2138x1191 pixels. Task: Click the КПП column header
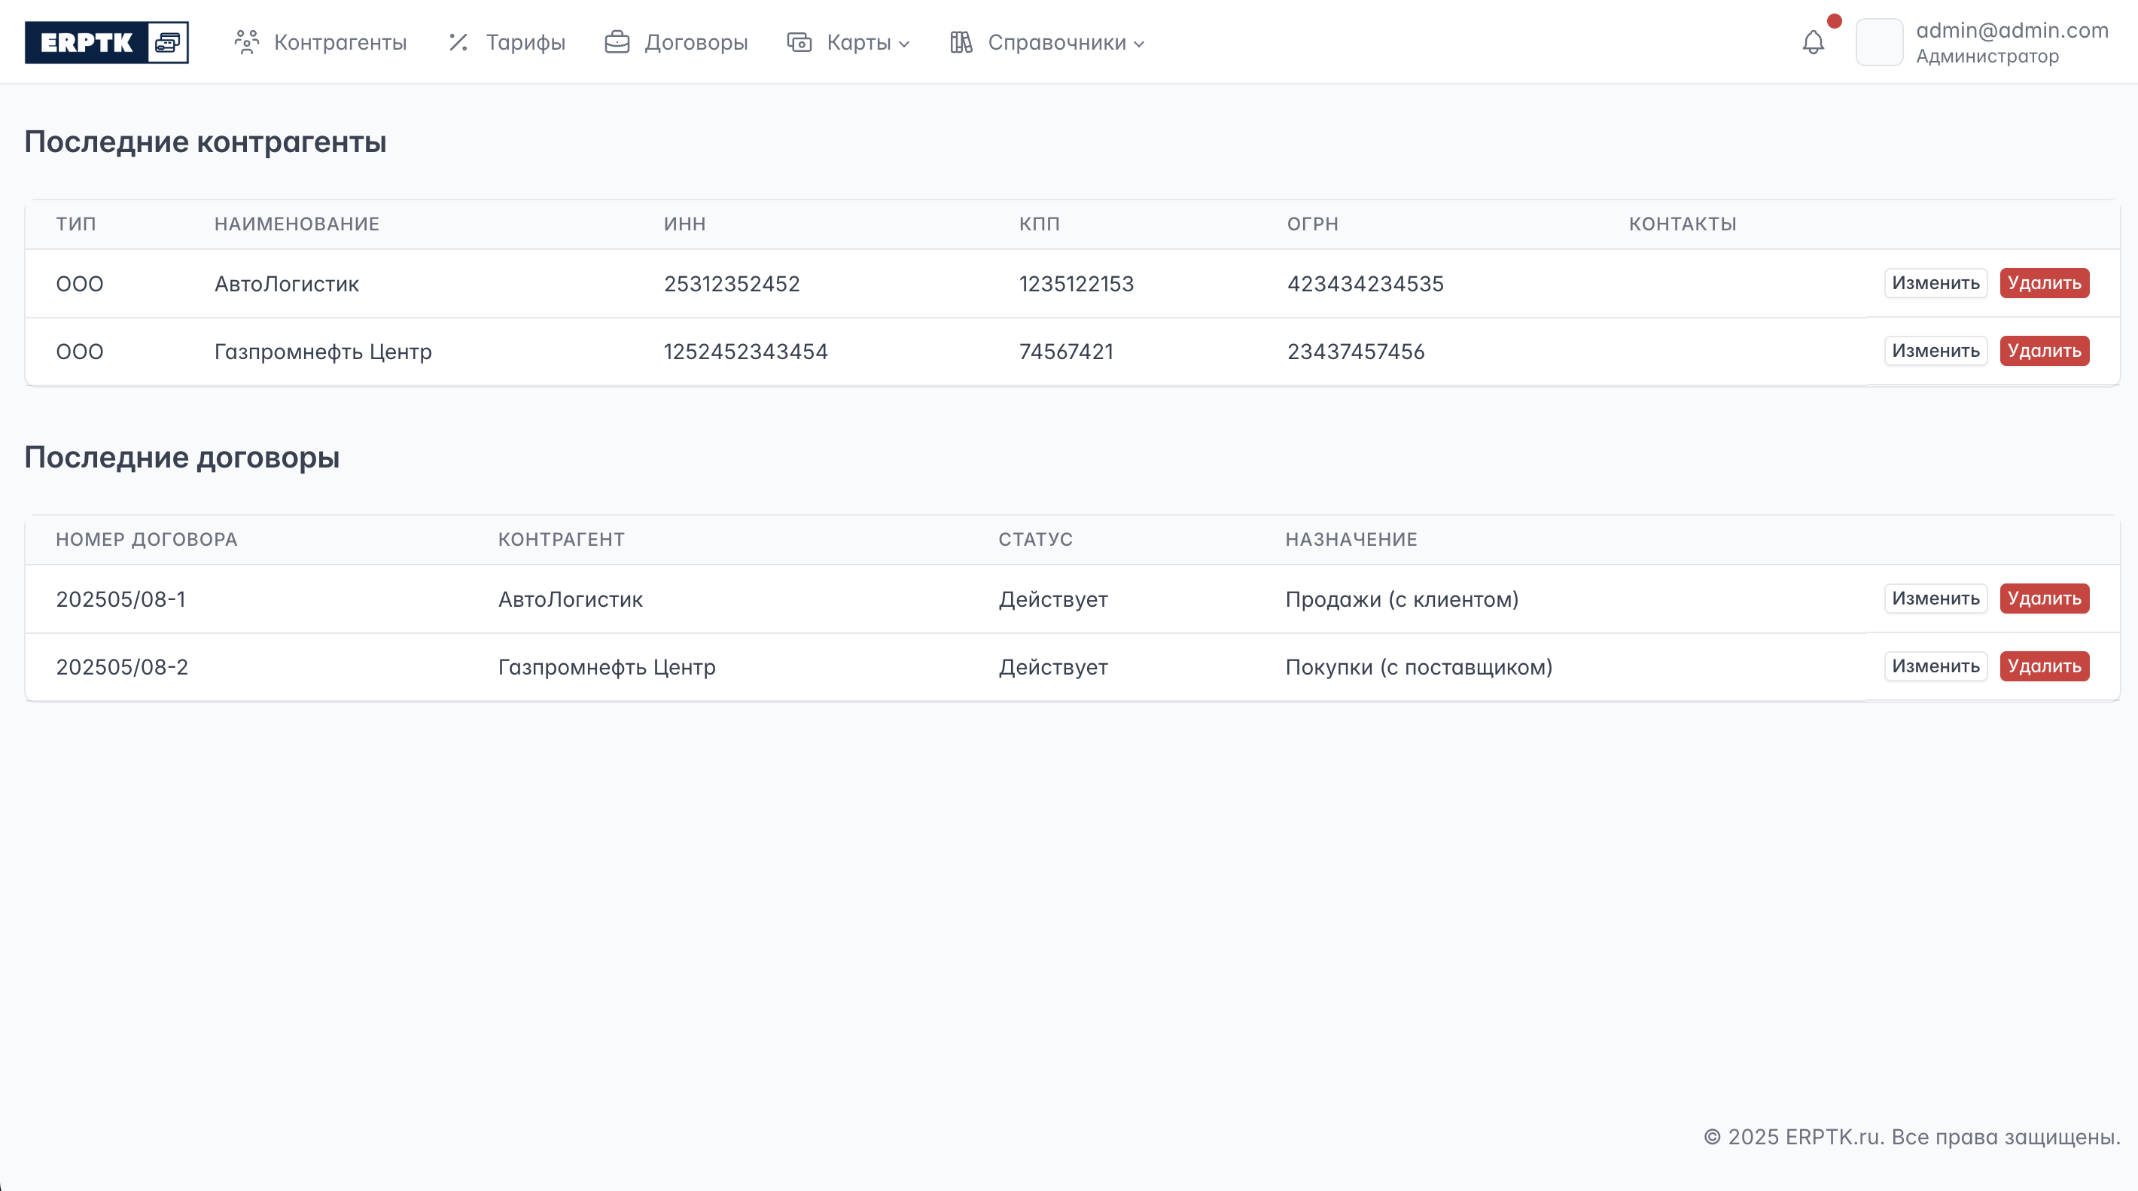tap(1039, 224)
